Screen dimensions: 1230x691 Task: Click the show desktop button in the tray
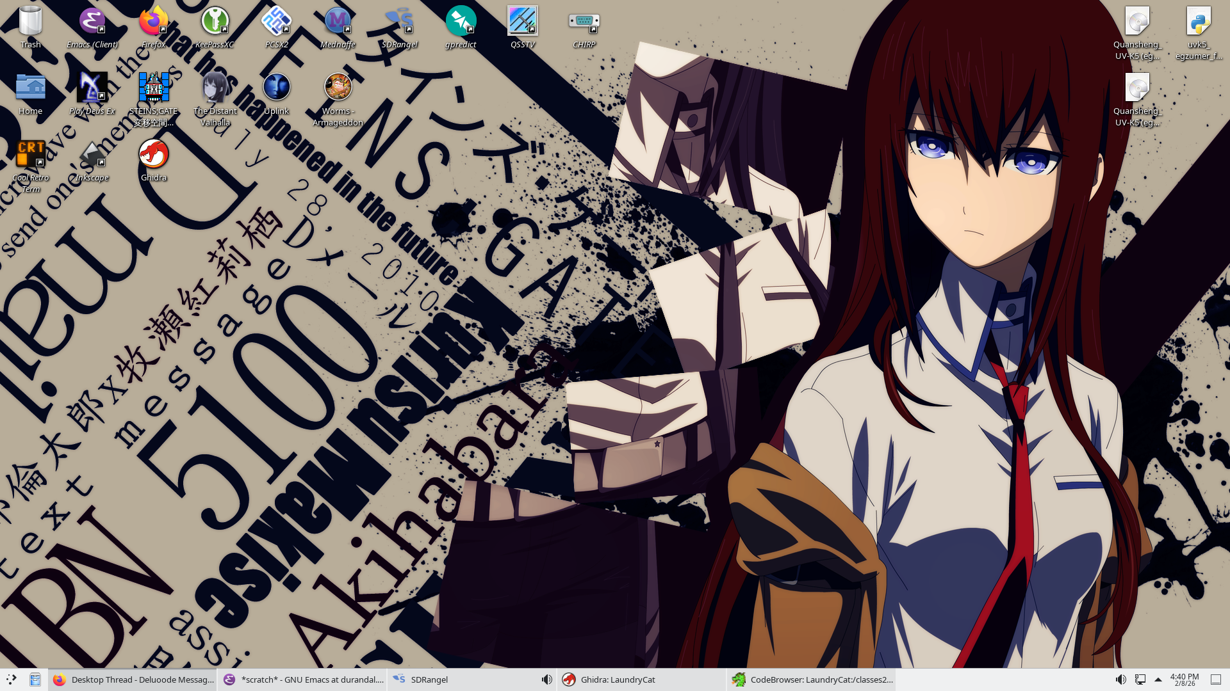(1216, 679)
